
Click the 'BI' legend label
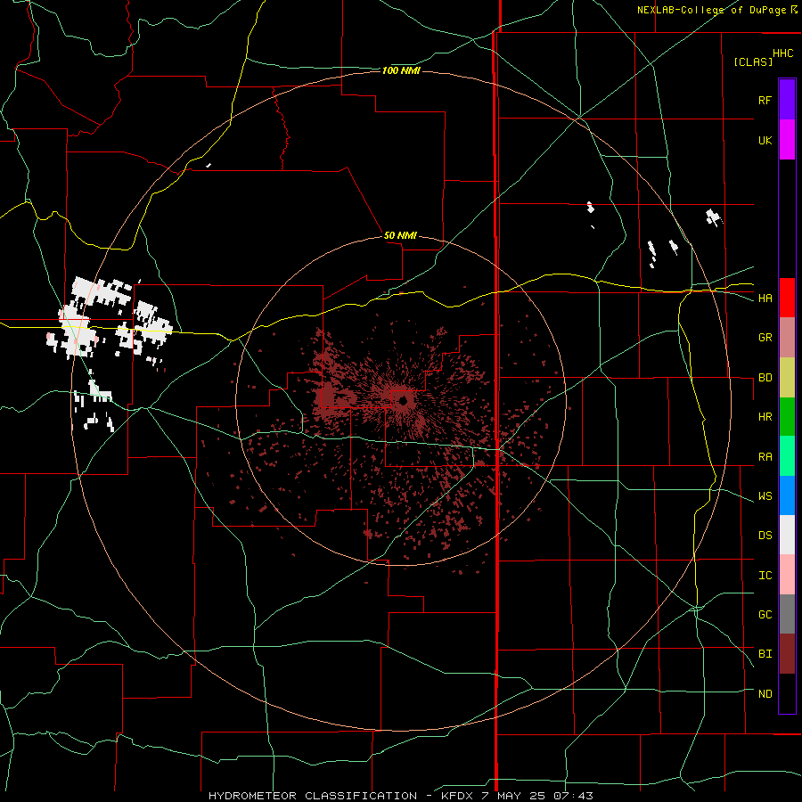pyautogui.click(x=765, y=654)
